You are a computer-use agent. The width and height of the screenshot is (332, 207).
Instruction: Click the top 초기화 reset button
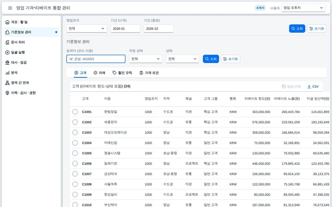(x=317, y=29)
